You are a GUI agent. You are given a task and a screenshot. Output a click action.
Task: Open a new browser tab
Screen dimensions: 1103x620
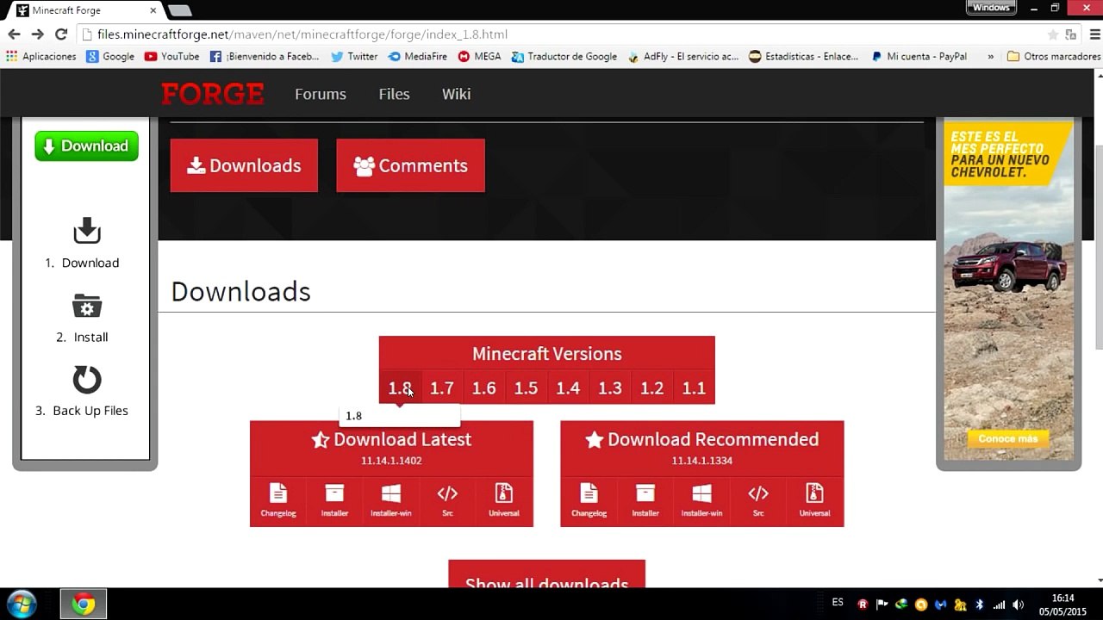tap(179, 10)
